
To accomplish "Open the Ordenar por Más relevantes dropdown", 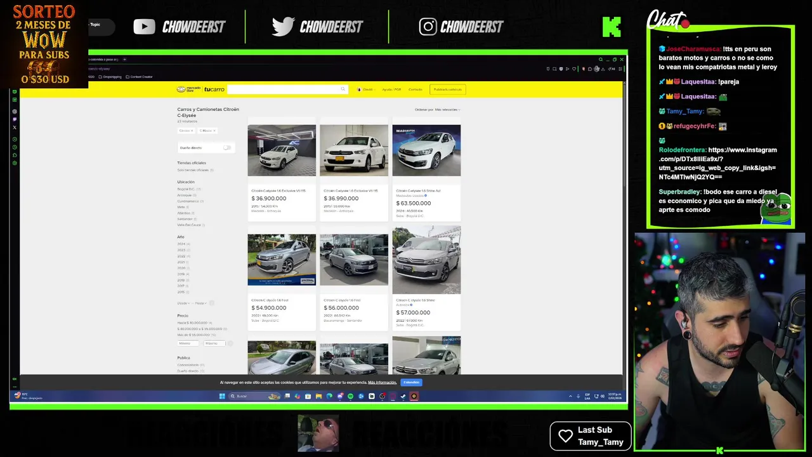I will [x=438, y=110].
